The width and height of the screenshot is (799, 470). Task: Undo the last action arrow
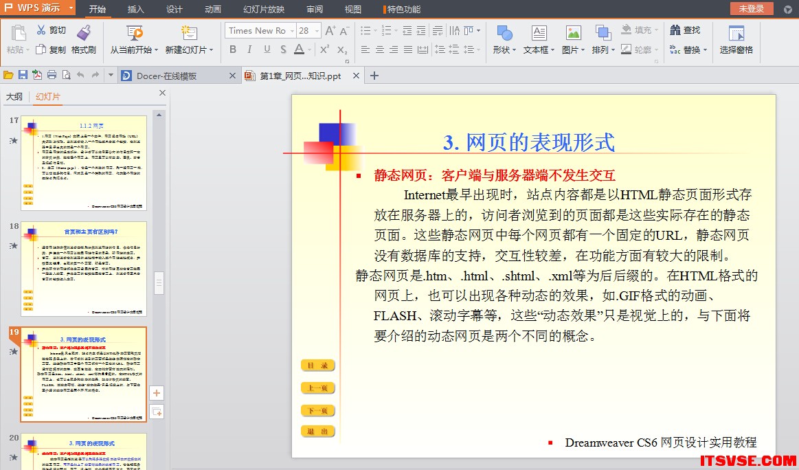coord(80,76)
